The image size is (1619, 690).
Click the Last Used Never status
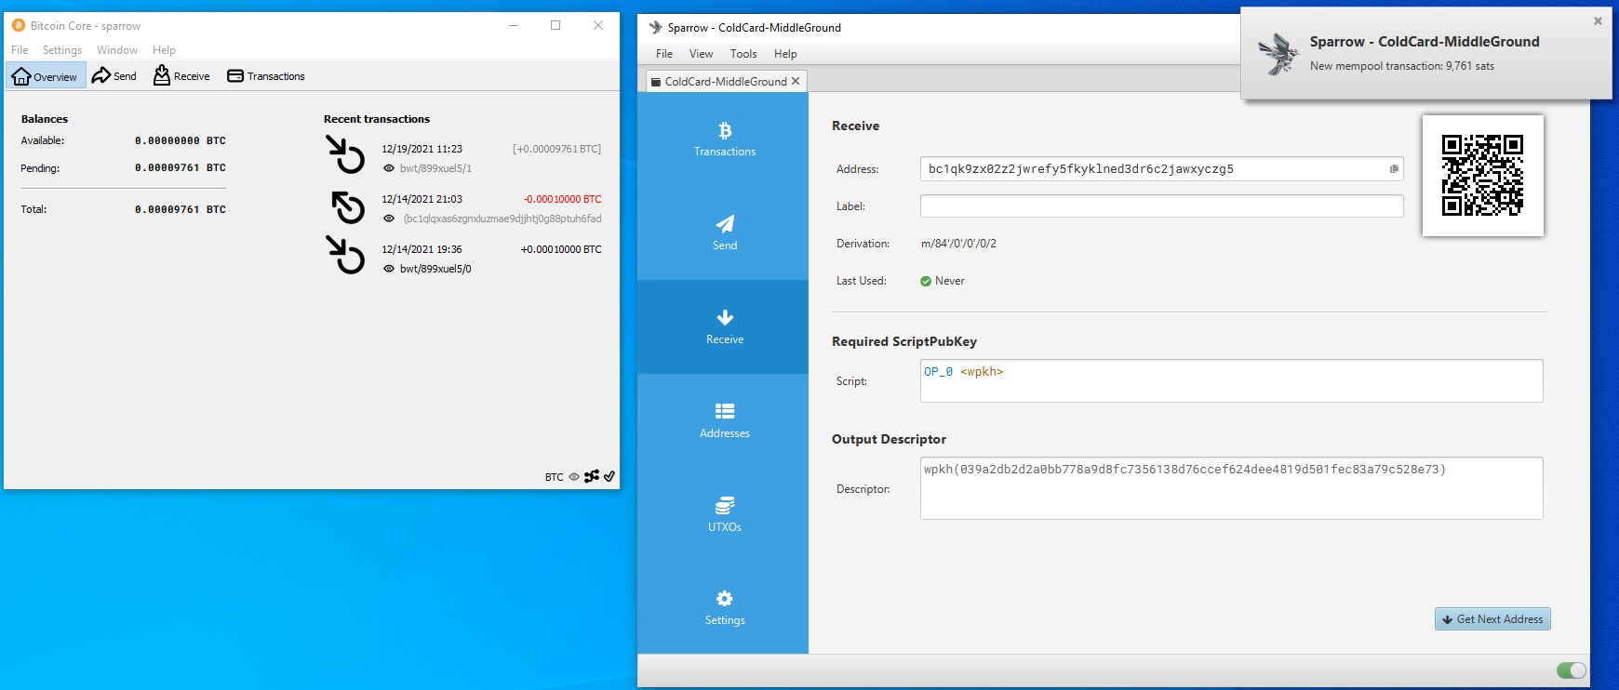pos(942,281)
